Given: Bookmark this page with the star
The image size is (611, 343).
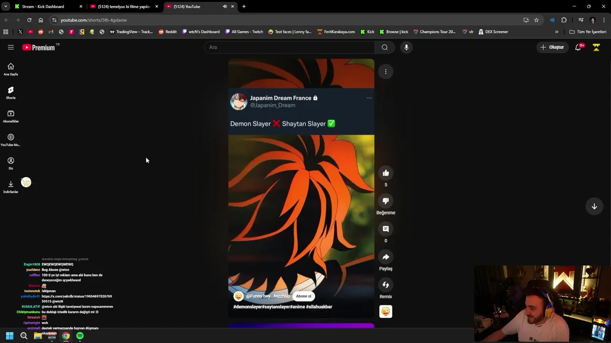Looking at the screenshot, I should 537,20.
